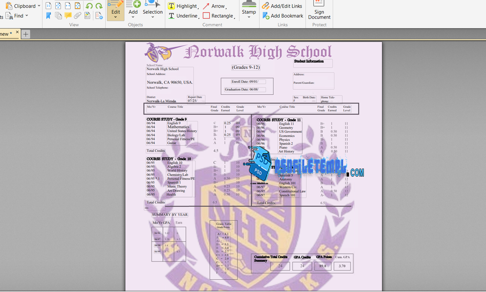This screenshot has width=486, height=292.
Task: Click 'Norwalk-La Mirada' district text
Action: [x=161, y=101]
